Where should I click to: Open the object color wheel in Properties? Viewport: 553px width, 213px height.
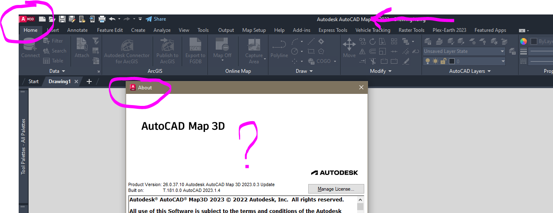coord(524,41)
